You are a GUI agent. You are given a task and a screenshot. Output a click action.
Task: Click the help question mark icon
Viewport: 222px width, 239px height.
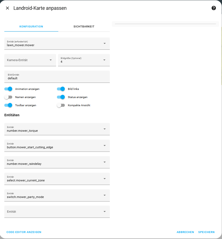214,8
